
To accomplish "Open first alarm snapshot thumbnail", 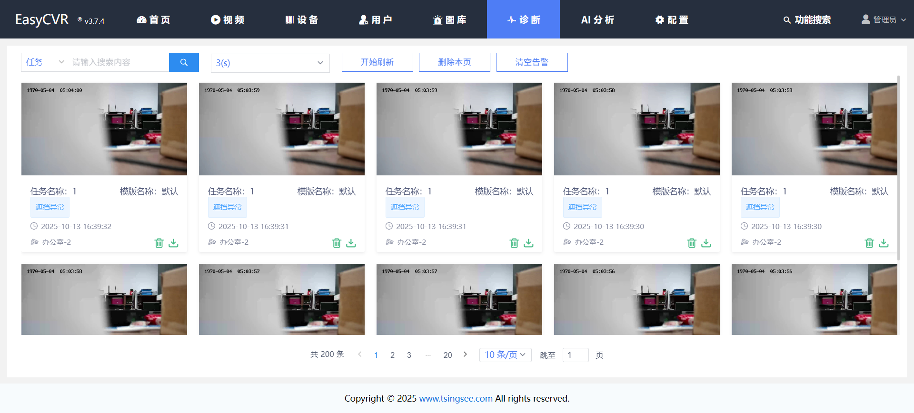I will coord(104,129).
